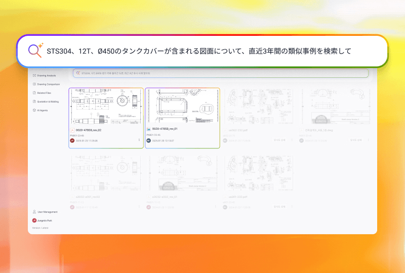Open the 0020-47859_rev_02 drawing thumbnail
Image resolution: width=405 pixels, height=273 pixels.
[x=106, y=106]
